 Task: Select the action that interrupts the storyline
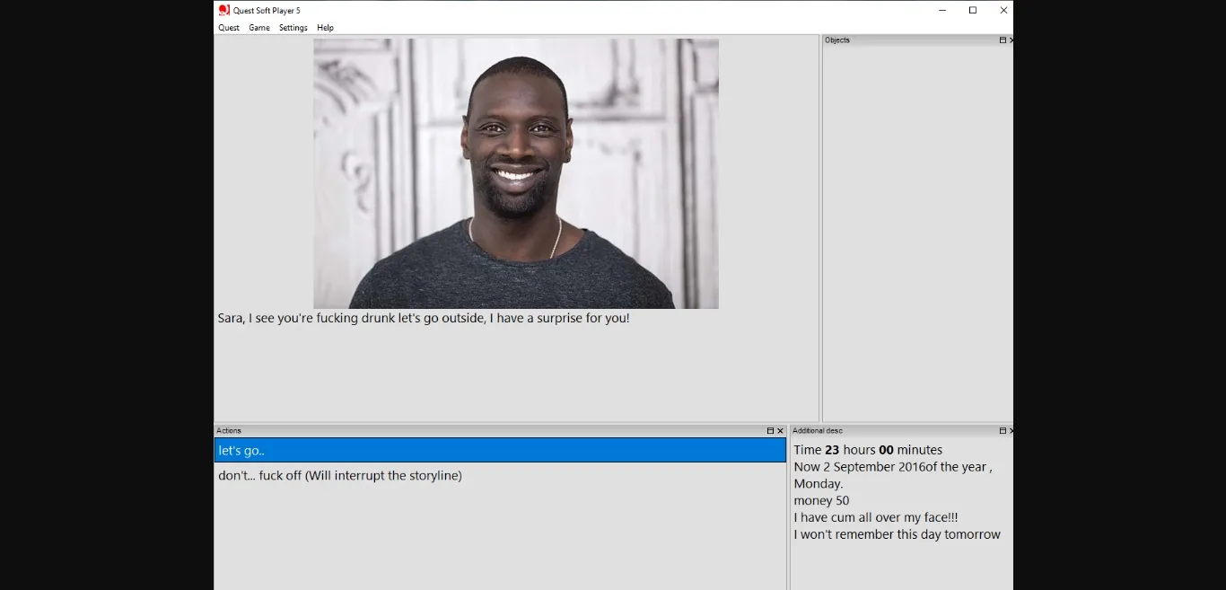[340, 476]
